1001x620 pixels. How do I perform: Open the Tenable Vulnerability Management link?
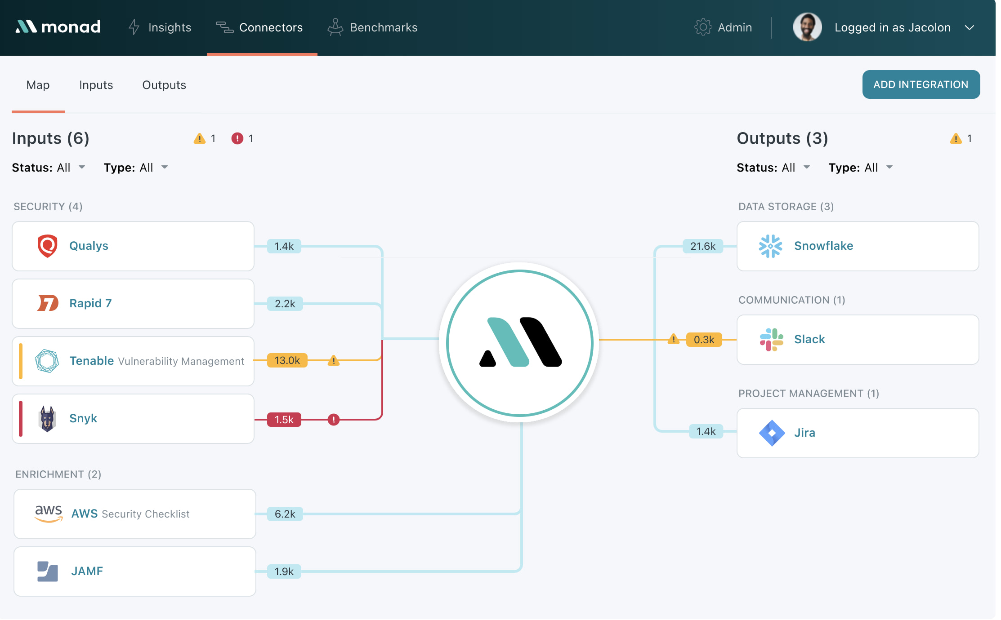coord(156,361)
